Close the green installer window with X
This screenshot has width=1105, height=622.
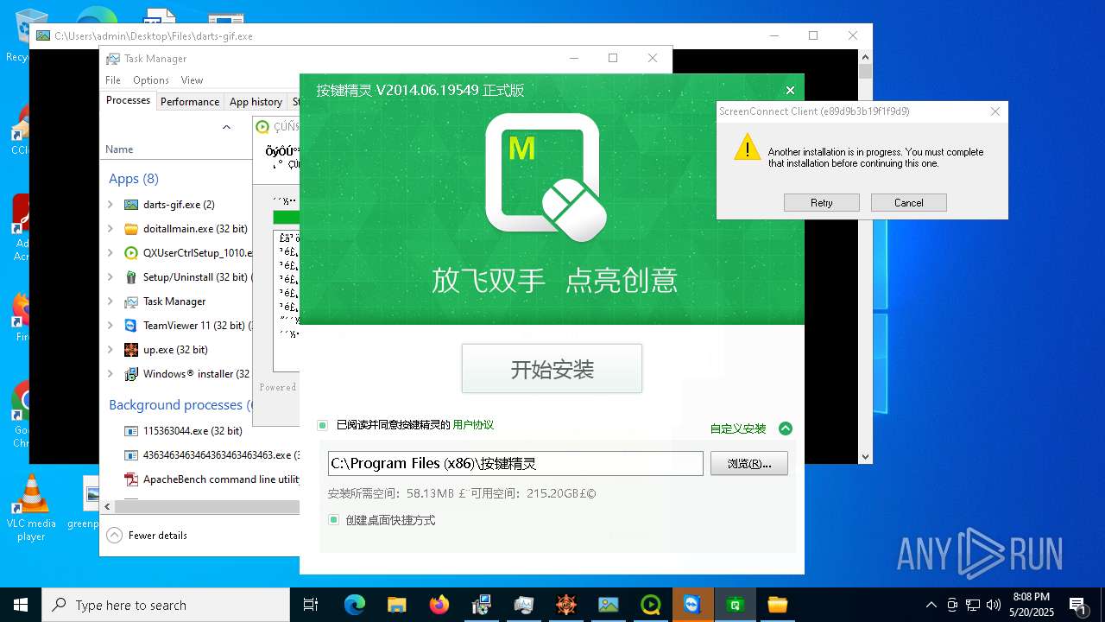pos(790,90)
